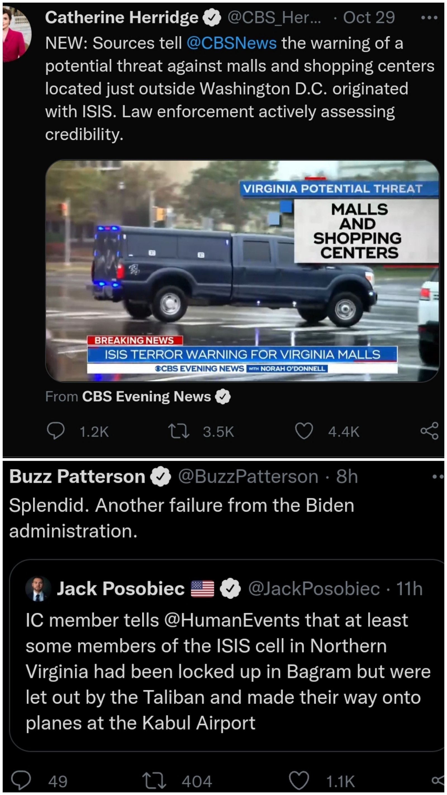Retweet Catherine Herridge's CBS tweet
Image resolution: width=447 pixels, height=795 pixels.
tap(178, 431)
